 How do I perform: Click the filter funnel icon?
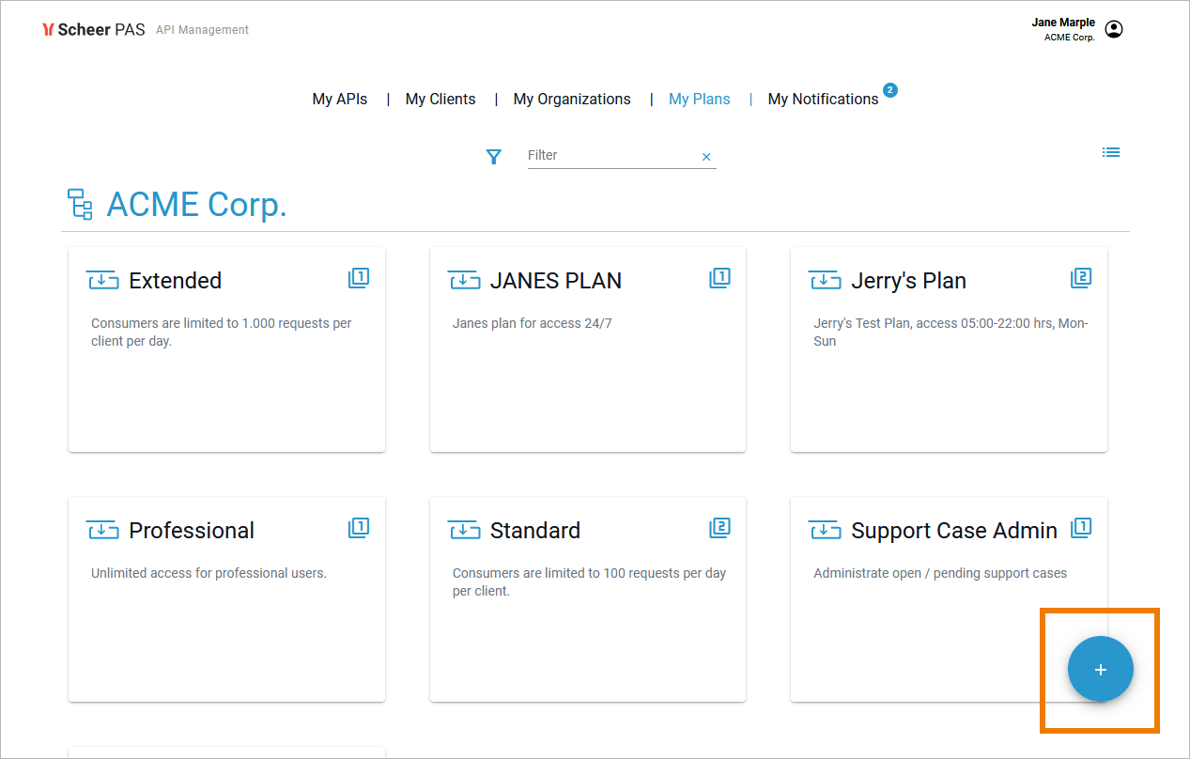click(x=494, y=157)
